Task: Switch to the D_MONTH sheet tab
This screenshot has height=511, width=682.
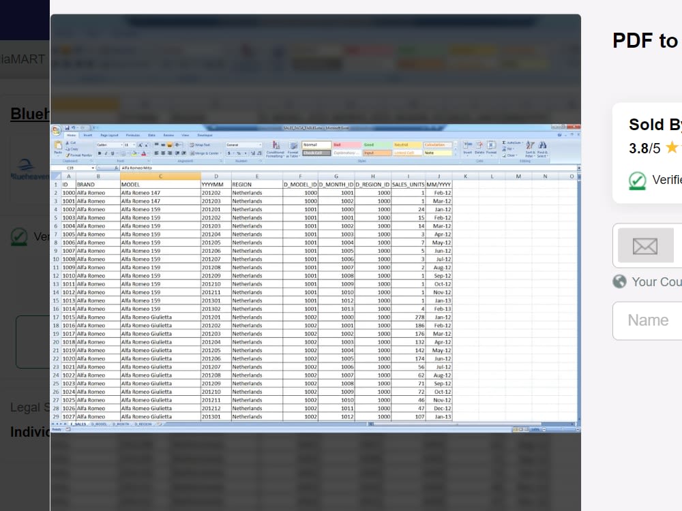Action: tap(121, 424)
